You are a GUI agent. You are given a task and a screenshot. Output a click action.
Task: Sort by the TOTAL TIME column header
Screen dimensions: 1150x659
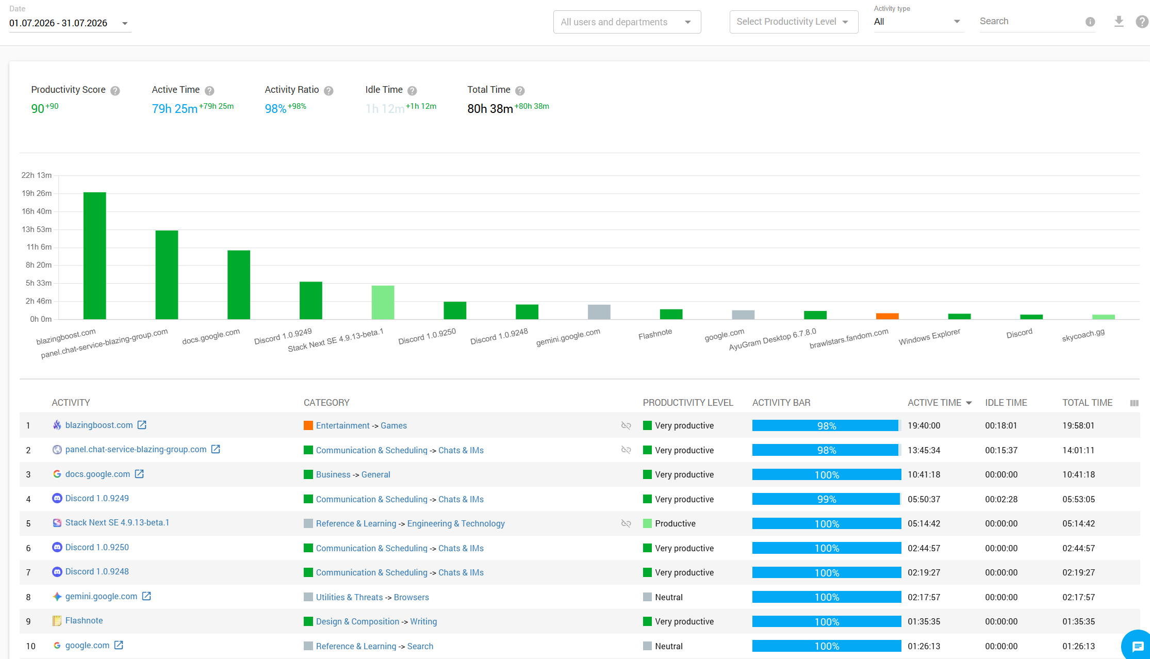click(1087, 403)
